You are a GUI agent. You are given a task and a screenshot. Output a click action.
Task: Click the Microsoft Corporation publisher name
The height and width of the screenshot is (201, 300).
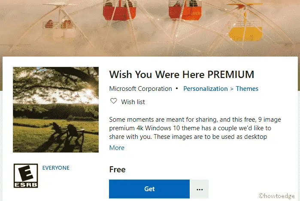pyautogui.click(x=140, y=89)
